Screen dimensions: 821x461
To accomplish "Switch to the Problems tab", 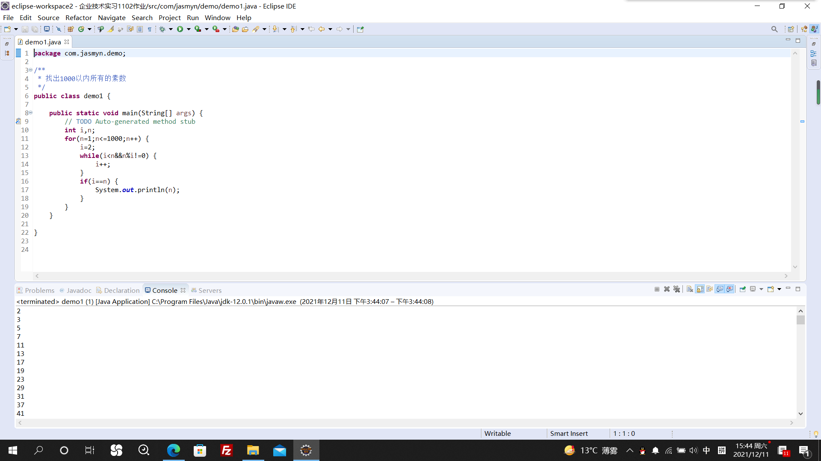I will pyautogui.click(x=39, y=290).
